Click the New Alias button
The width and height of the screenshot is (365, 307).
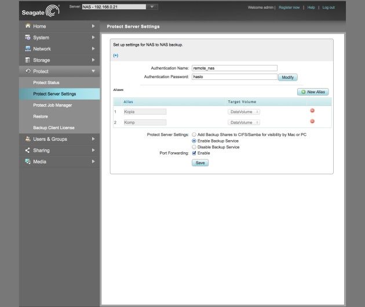(x=313, y=92)
